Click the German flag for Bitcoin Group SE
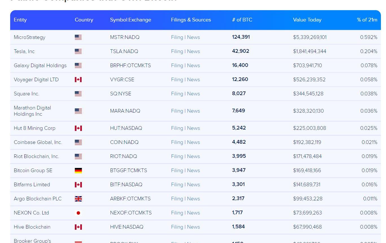Image resolution: width=386 pixels, height=243 pixels. (x=78, y=170)
